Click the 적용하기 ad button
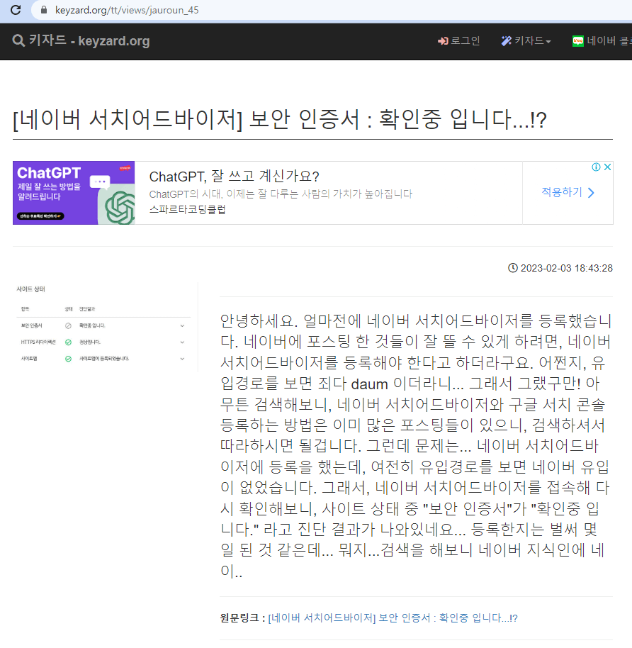The width and height of the screenshot is (632, 648). 568,193
